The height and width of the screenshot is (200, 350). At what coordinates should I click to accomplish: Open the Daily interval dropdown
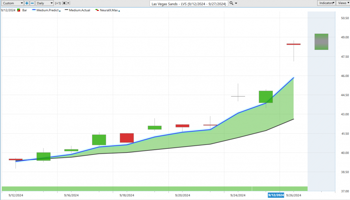click(x=45, y=3)
